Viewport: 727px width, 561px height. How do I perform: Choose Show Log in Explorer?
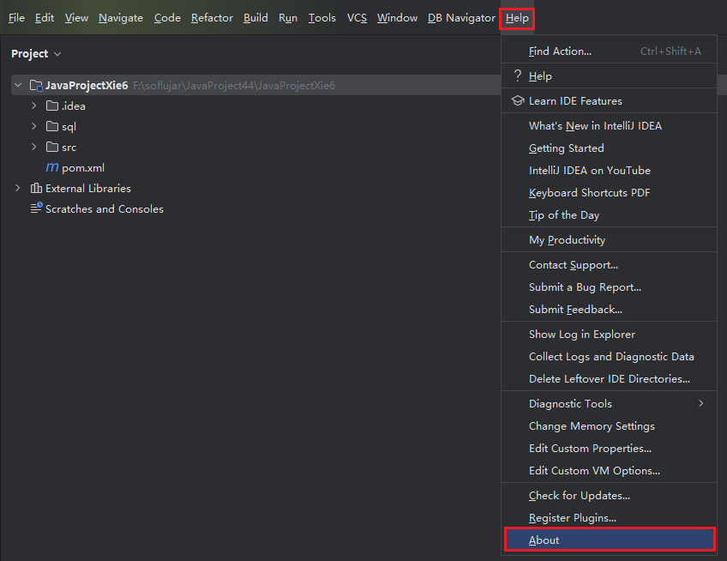click(609, 334)
